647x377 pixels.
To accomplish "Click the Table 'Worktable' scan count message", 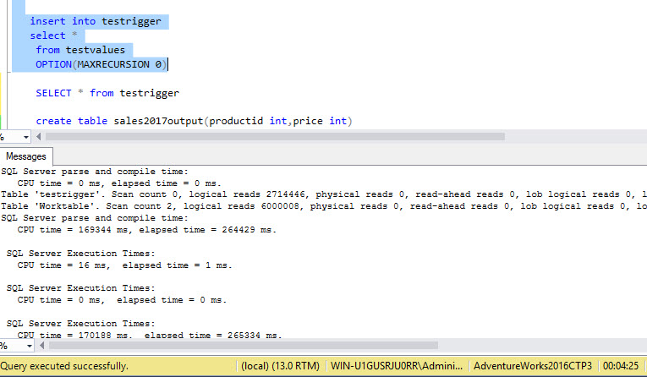I will click(324, 205).
